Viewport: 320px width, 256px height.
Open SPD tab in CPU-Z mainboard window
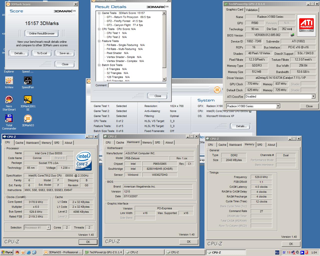(157, 142)
